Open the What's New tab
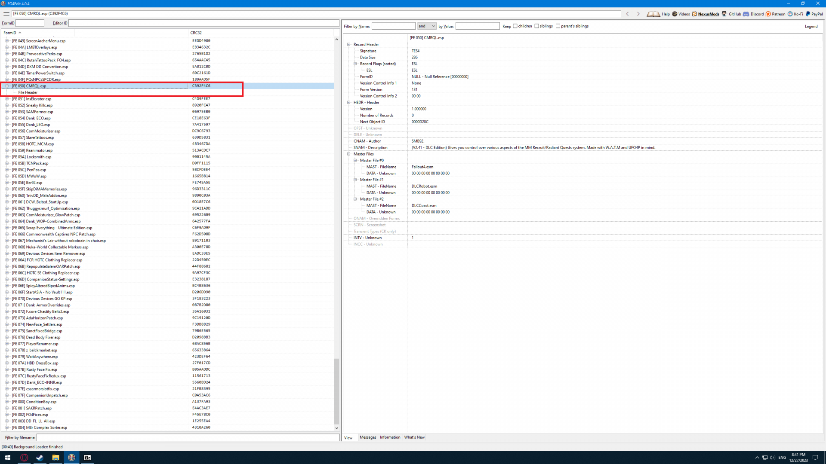This screenshot has height=464, width=826. pyautogui.click(x=414, y=437)
